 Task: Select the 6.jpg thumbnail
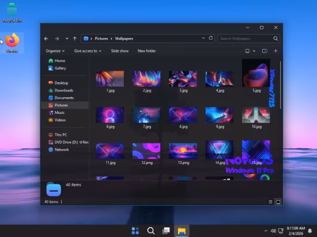110,115
